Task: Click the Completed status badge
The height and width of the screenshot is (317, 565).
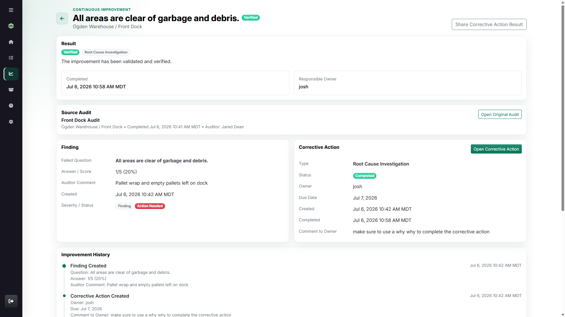Action: coord(365,176)
